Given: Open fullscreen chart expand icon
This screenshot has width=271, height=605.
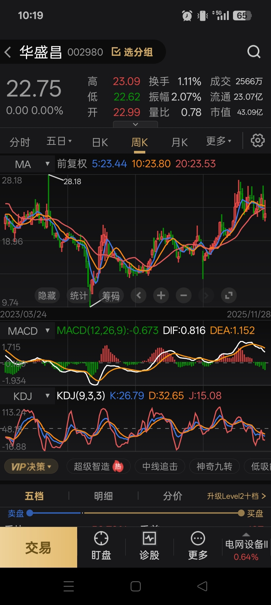Looking at the screenshot, I should click(228, 295).
